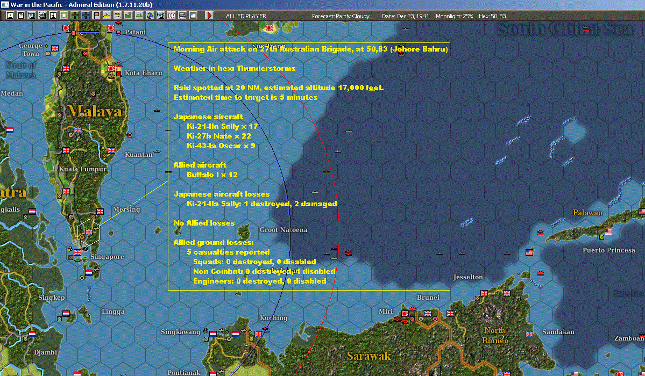Click the 'Morning Air attack' report heading
Image resolution: width=645 pixels, height=376 pixels.
pyautogui.click(x=310, y=49)
